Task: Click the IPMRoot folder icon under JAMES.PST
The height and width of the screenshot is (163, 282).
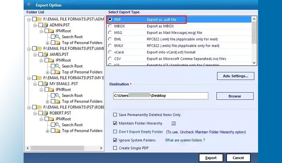Action: (x=52, y=60)
